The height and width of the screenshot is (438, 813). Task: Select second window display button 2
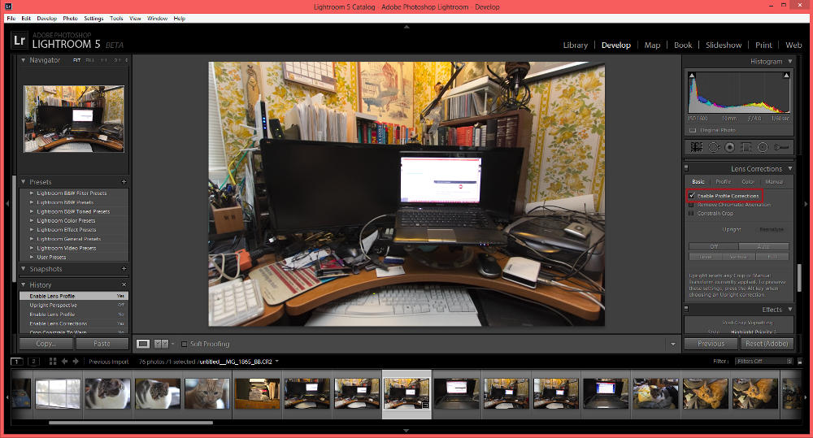(x=33, y=362)
